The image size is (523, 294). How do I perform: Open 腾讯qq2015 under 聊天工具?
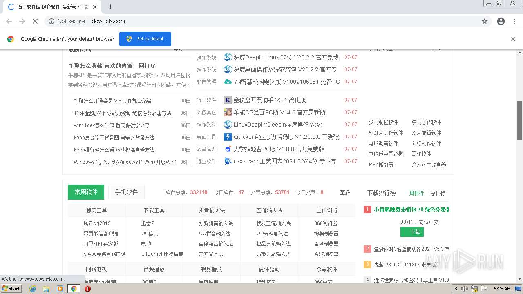pos(97,223)
